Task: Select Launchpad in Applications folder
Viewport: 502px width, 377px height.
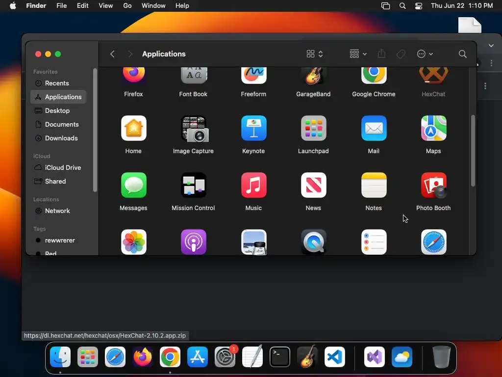Action: coord(313,128)
